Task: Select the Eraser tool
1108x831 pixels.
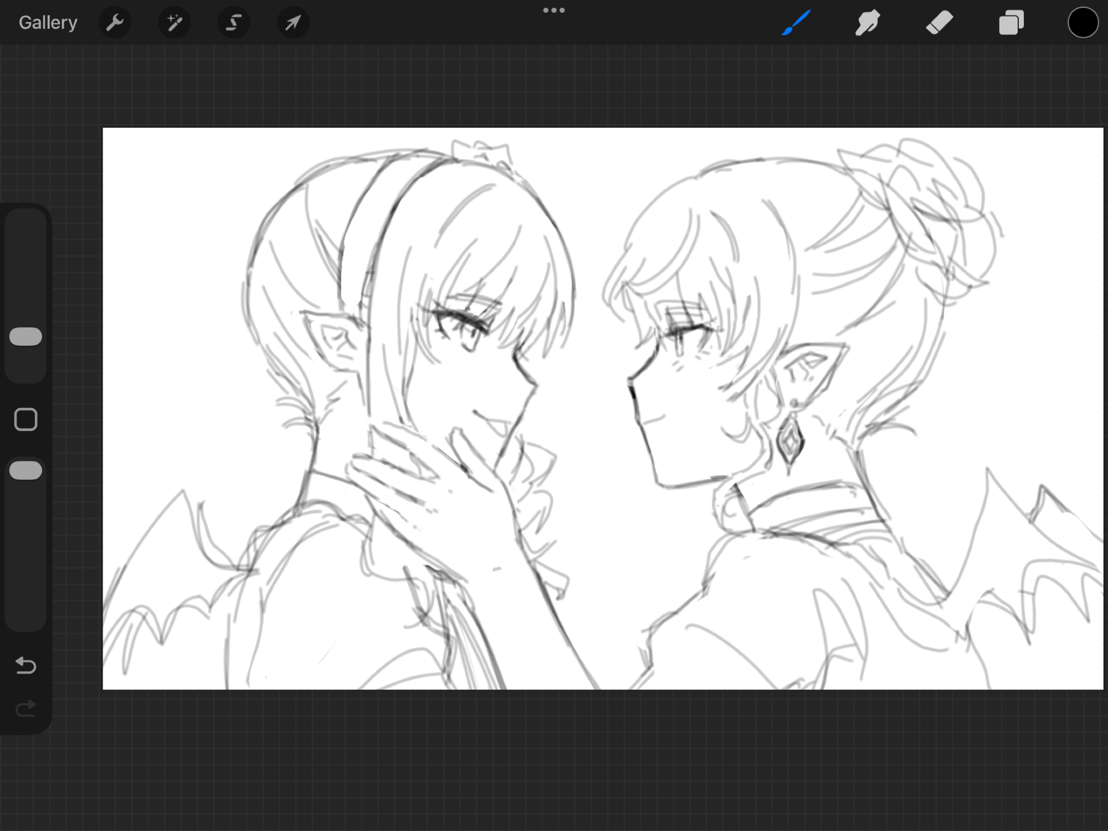Action: [x=939, y=23]
